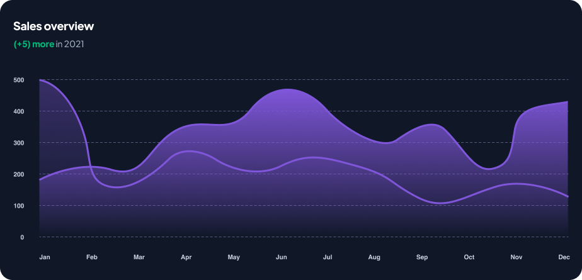Pick the Aug label on x-axis

click(x=374, y=257)
